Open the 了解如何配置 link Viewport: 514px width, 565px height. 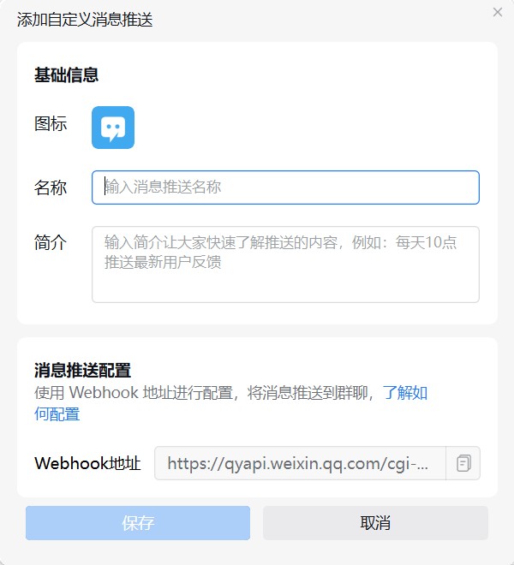(x=404, y=394)
